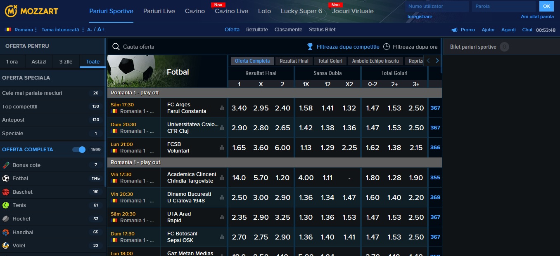Filter offers for Astazi
Screen dimensions: 560x256
click(39, 62)
